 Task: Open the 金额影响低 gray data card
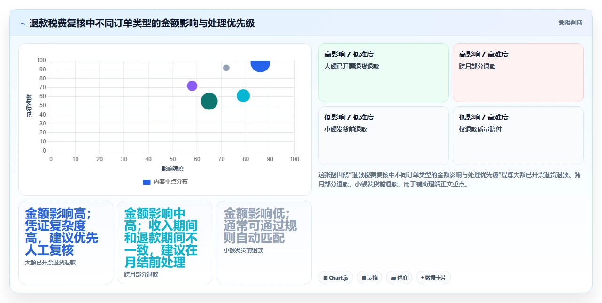pos(264,242)
